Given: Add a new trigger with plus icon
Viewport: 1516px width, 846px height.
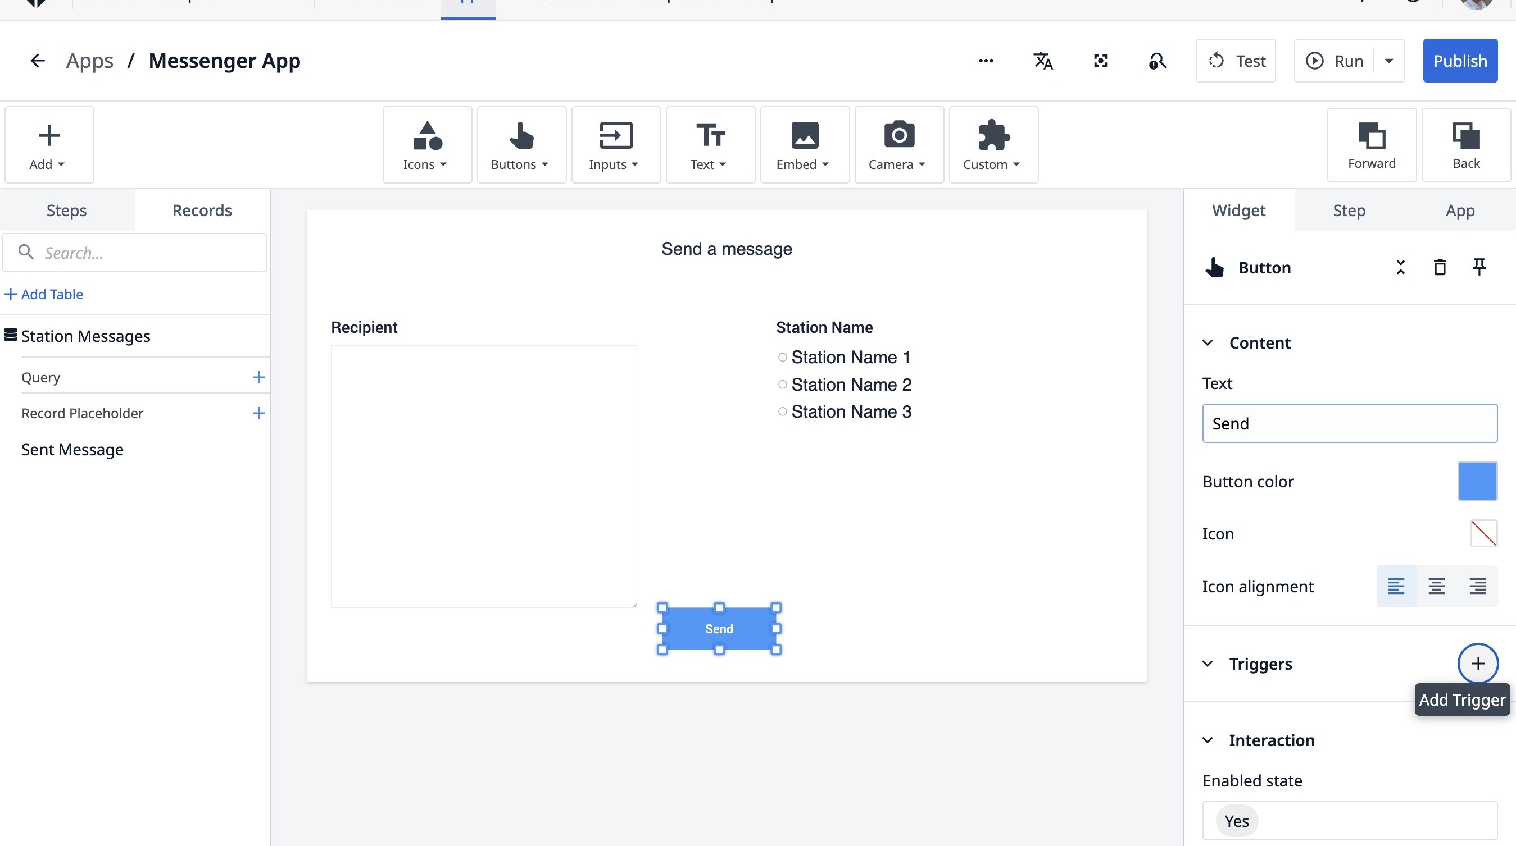Looking at the screenshot, I should pos(1477,663).
